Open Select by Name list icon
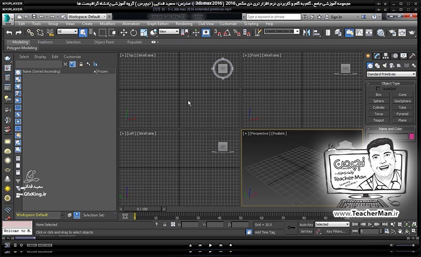This screenshot has height=257, width=421. [93, 33]
